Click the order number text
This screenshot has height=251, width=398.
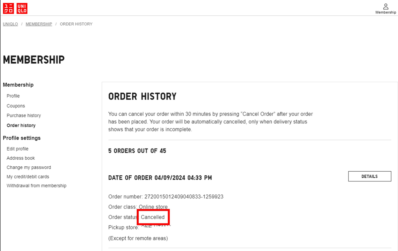[166, 196]
